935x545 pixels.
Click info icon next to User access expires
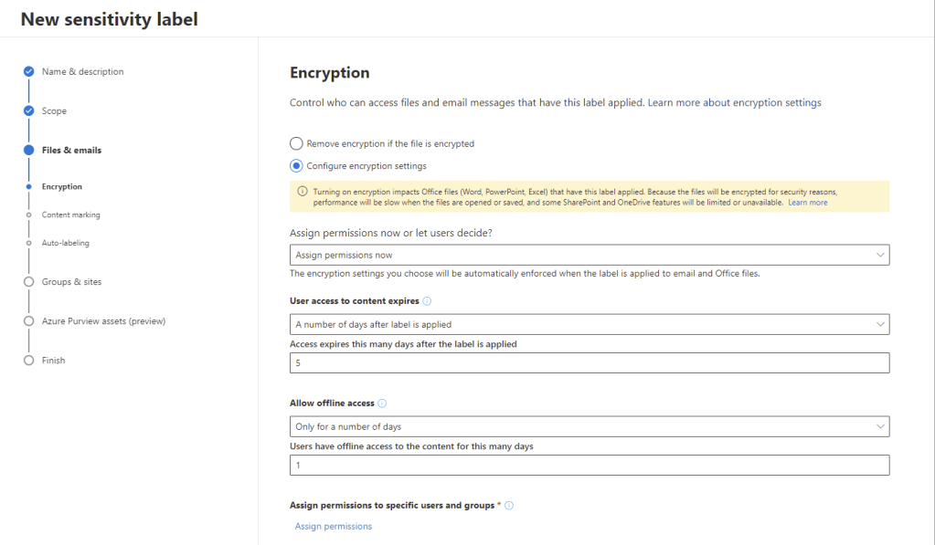point(427,300)
